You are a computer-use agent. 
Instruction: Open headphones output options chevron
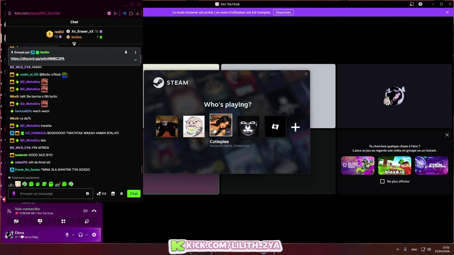coord(86,234)
